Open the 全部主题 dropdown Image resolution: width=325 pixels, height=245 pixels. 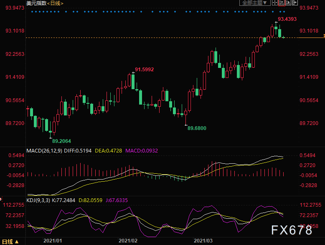(x=255, y=2)
